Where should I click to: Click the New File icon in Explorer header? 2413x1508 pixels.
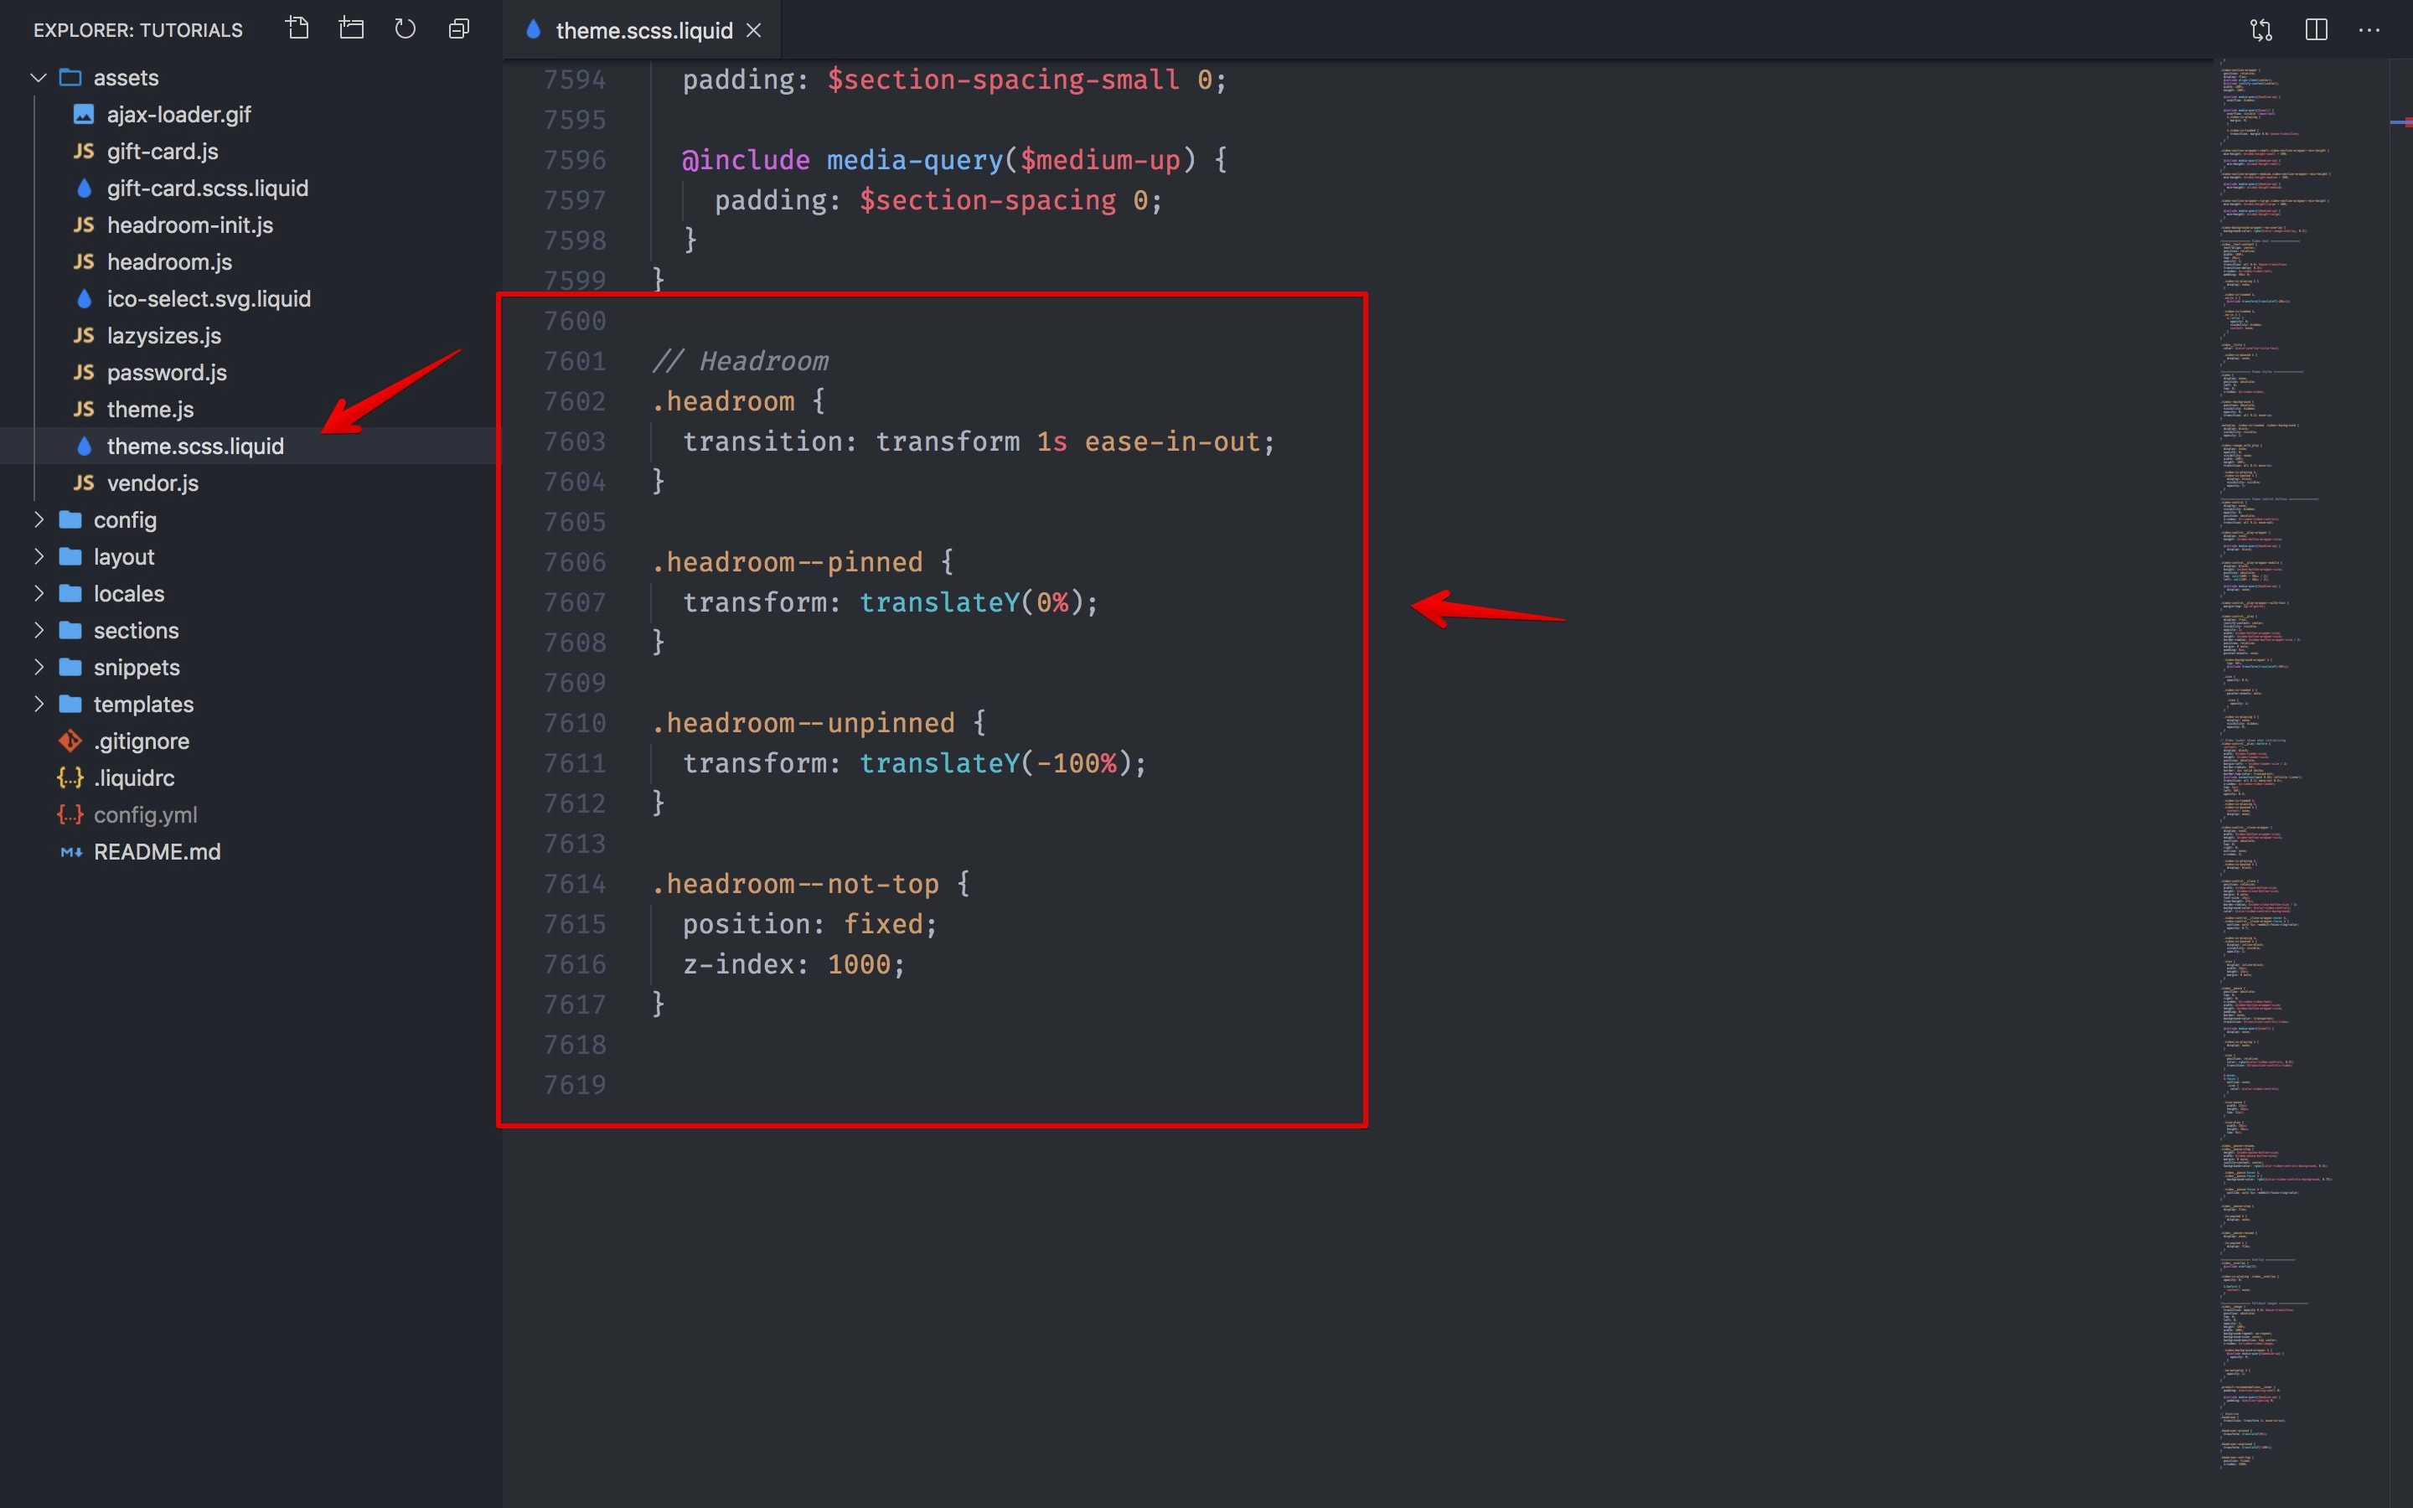point(297,29)
